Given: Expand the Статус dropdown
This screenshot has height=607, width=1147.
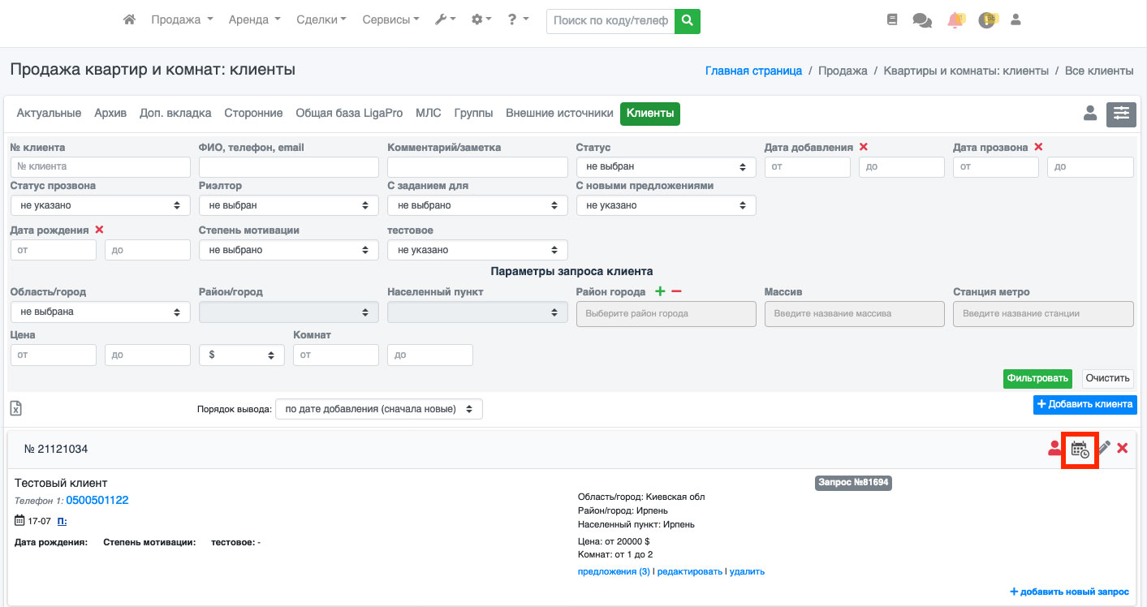Looking at the screenshot, I should point(666,166).
